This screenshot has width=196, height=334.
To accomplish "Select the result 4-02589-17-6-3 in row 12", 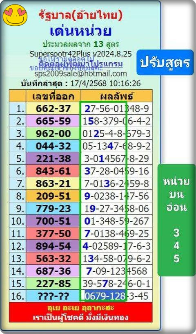I will pos(116,246).
